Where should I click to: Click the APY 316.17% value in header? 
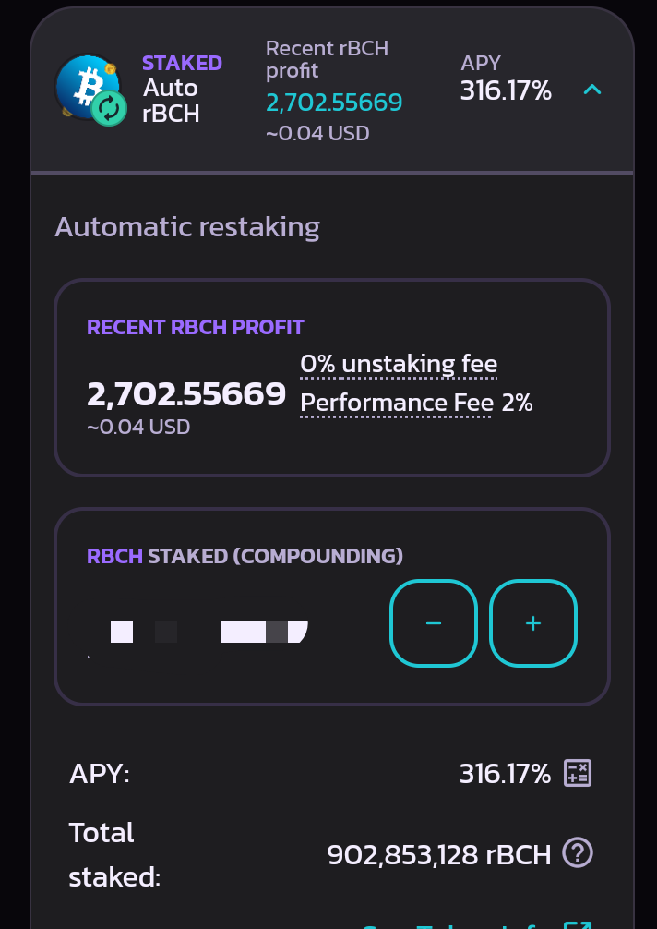click(506, 91)
